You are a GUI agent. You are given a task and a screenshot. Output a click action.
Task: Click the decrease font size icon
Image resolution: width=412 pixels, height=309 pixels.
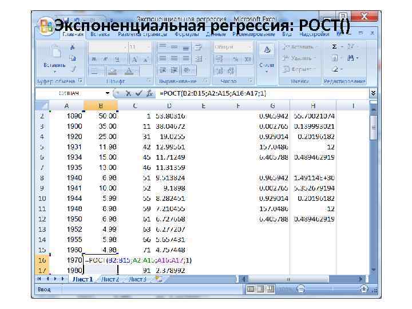coord(145,60)
